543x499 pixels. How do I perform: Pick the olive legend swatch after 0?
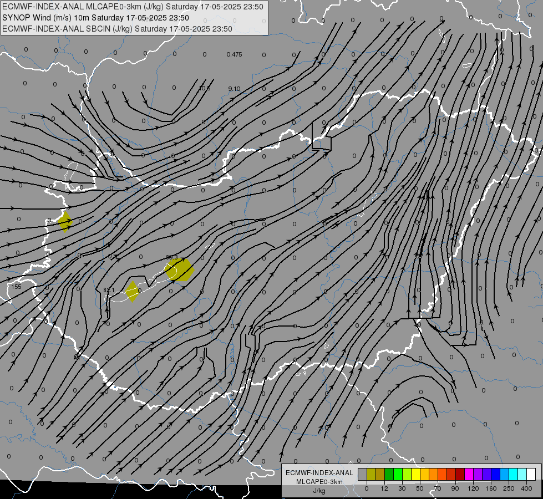coord(371,475)
